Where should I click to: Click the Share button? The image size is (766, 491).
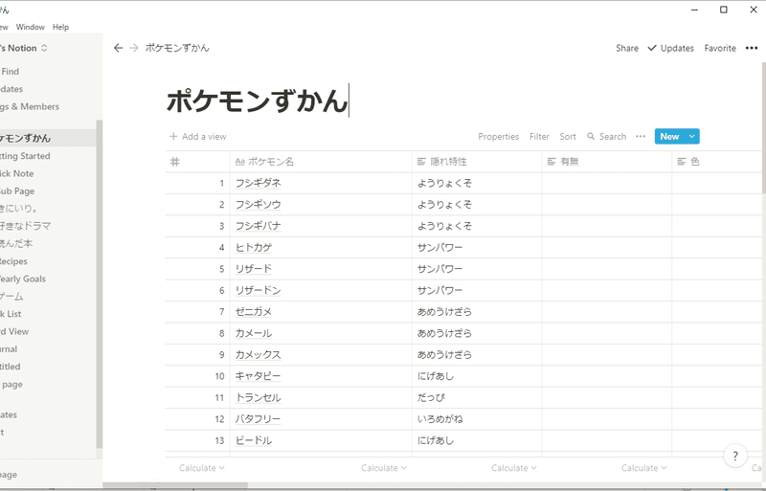pyautogui.click(x=627, y=48)
